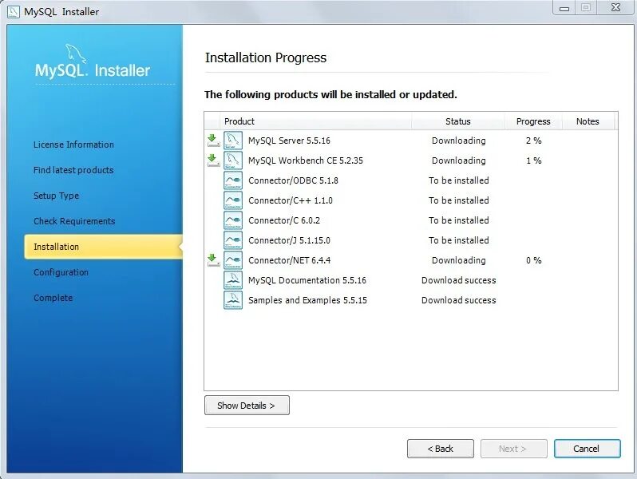This screenshot has height=479, width=637.
Task: Select the highlighted Installation step
Action: click(x=103, y=247)
